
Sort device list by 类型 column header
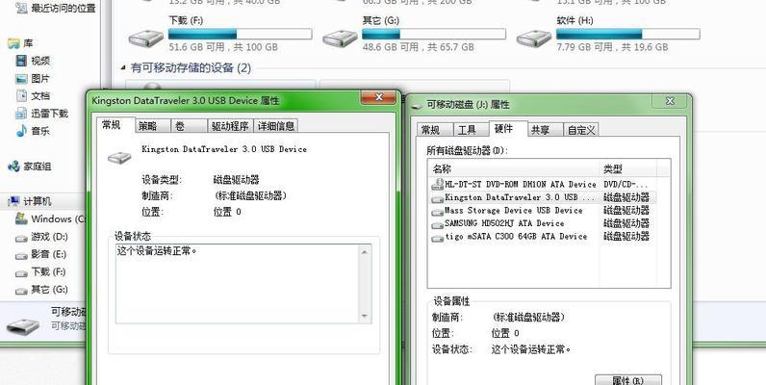(628, 168)
